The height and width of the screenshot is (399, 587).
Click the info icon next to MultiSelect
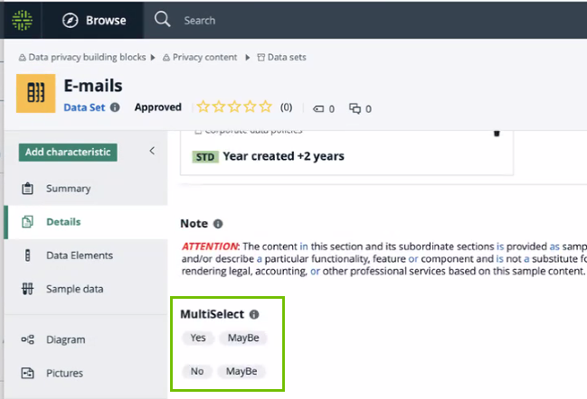tap(254, 315)
